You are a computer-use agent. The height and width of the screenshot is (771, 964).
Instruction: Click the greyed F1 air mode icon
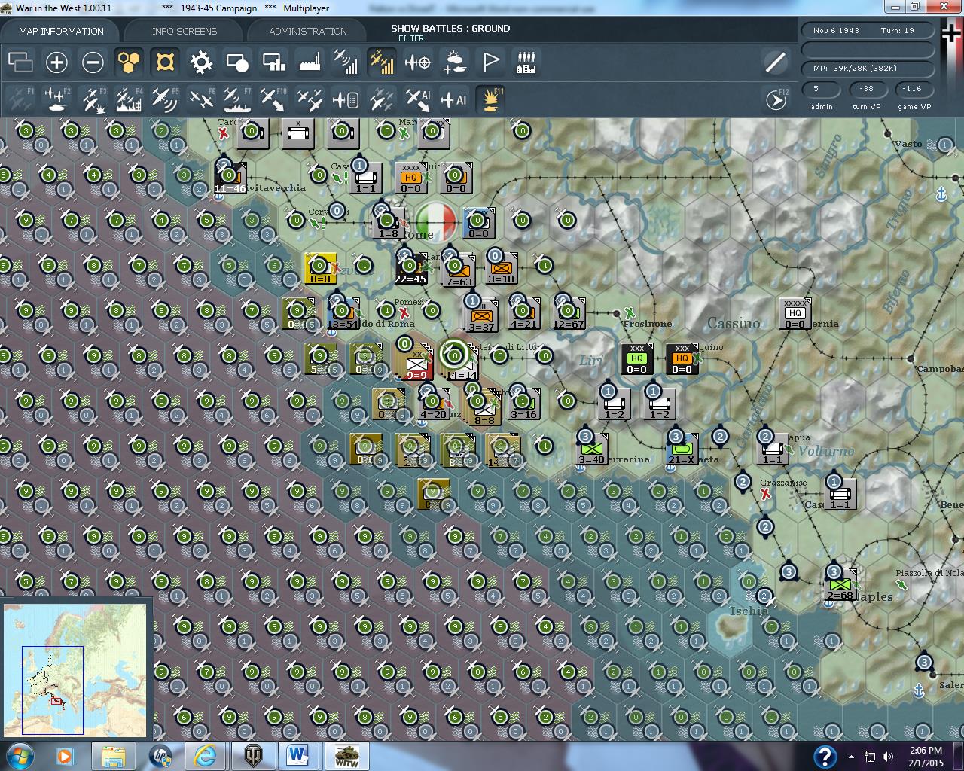(x=20, y=99)
